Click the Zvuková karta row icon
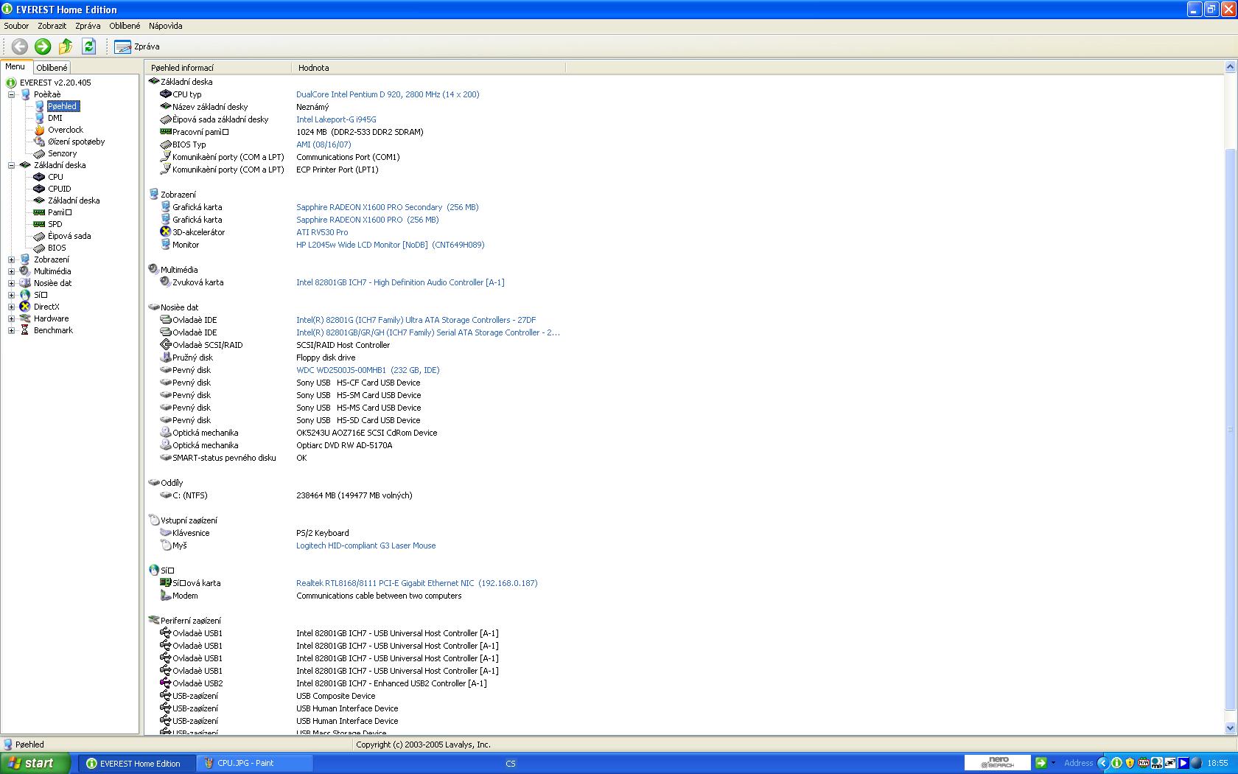 point(166,282)
